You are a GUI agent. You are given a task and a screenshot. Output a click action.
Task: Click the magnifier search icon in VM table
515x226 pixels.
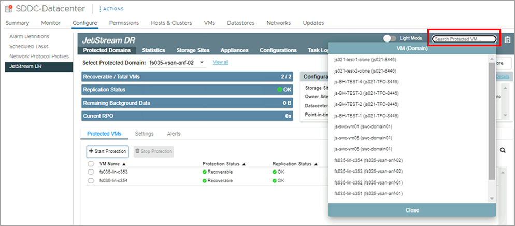(503, 150)
